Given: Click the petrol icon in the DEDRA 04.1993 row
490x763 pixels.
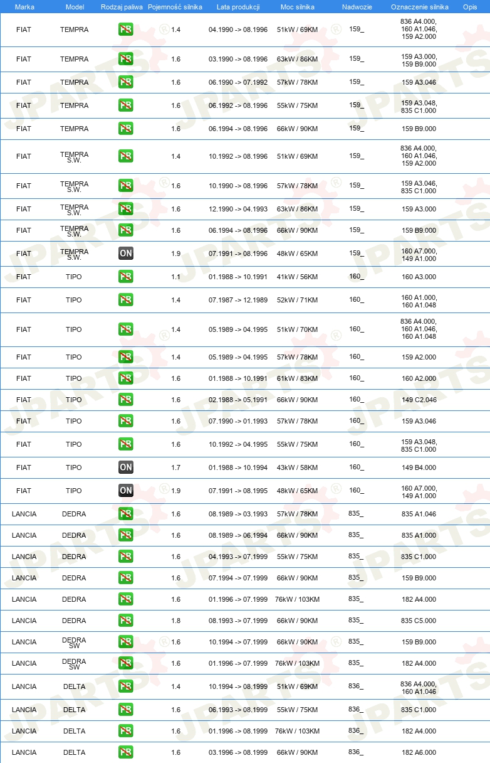Looking at the screenshot, I should point(126,557).
